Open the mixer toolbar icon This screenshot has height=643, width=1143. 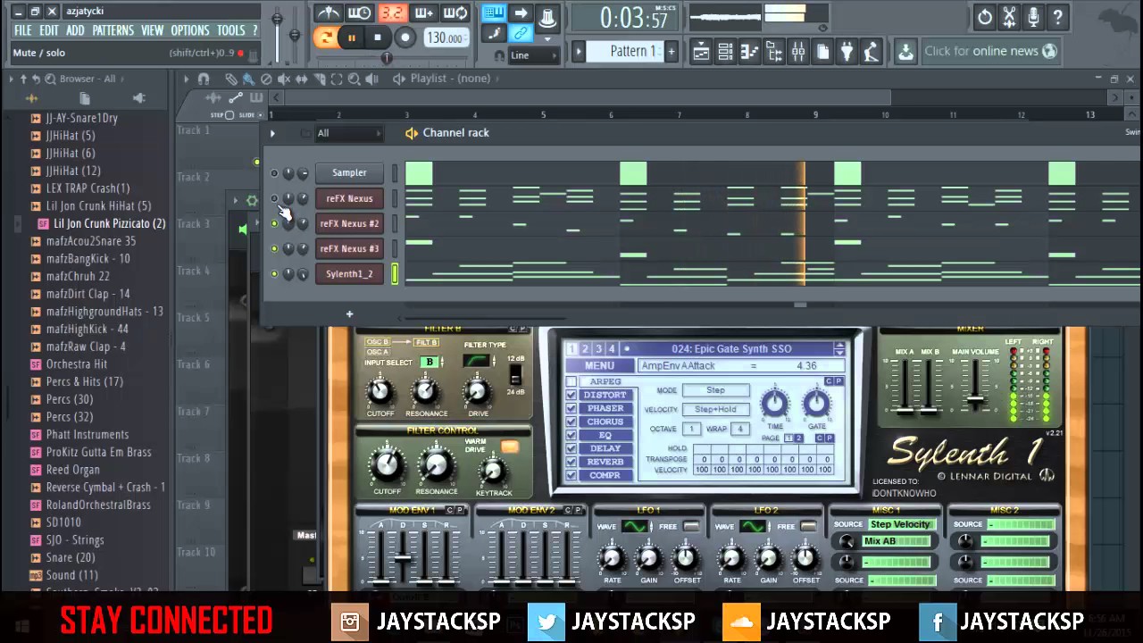tap(797, 52)
